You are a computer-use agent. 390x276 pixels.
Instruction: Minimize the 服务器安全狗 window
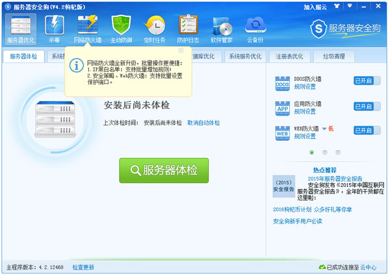(363, 6)
